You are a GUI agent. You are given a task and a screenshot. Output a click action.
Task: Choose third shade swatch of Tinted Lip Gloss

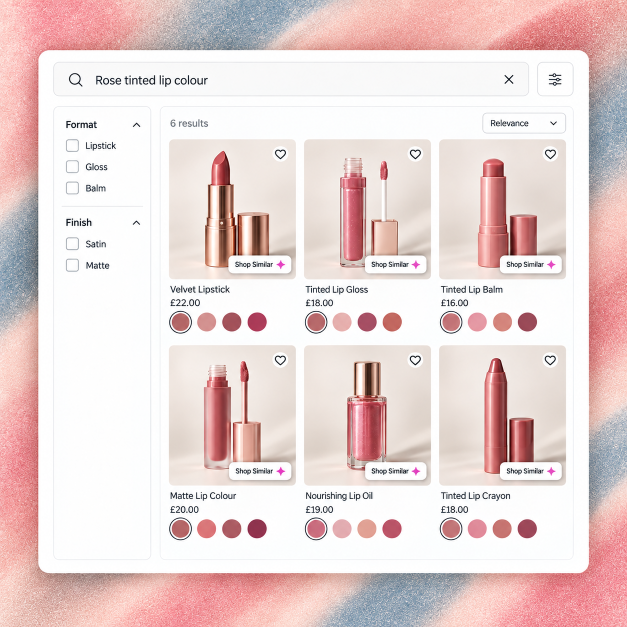pos(367,322)
